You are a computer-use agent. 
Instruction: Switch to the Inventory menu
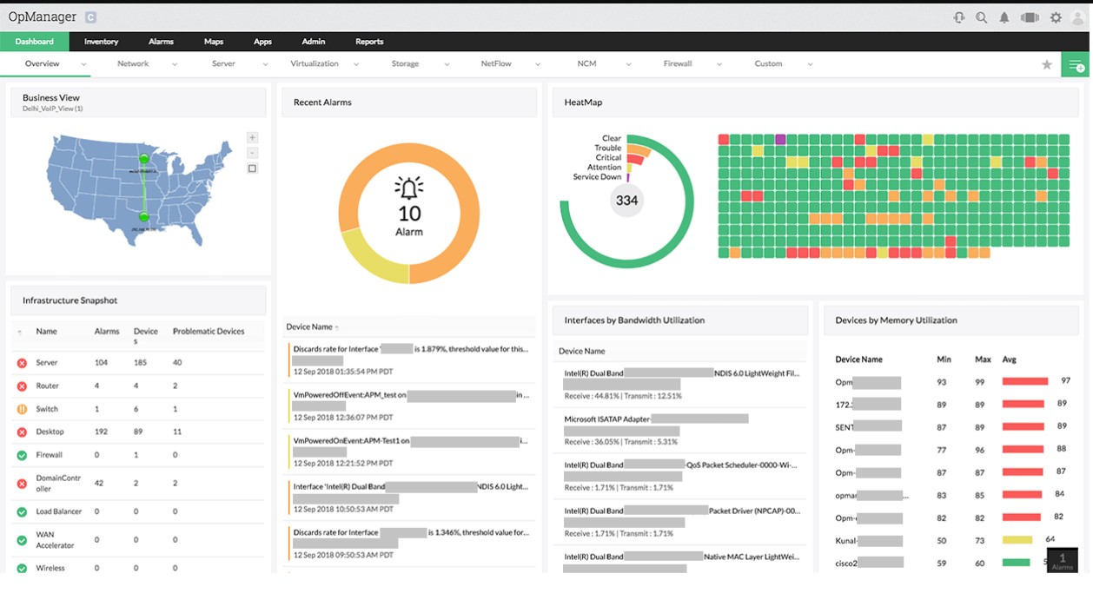click(x=101, y=41)
